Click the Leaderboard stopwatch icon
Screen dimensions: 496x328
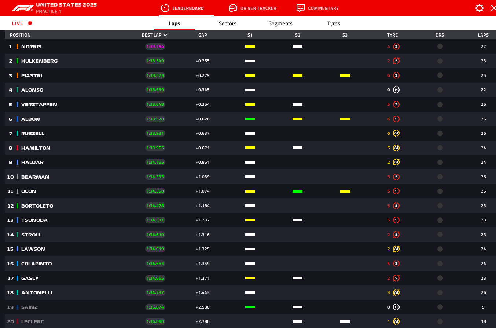pos(165,8)
